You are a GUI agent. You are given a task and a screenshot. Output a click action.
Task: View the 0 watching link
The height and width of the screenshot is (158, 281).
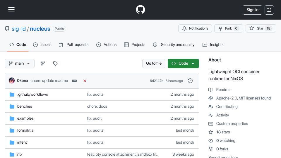point(222,141)
